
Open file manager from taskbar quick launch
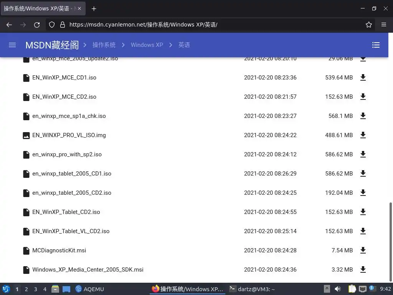pos(55,289)
